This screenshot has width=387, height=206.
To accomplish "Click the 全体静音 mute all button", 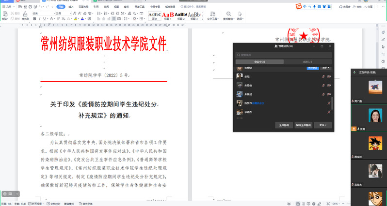I will [284, 125].
